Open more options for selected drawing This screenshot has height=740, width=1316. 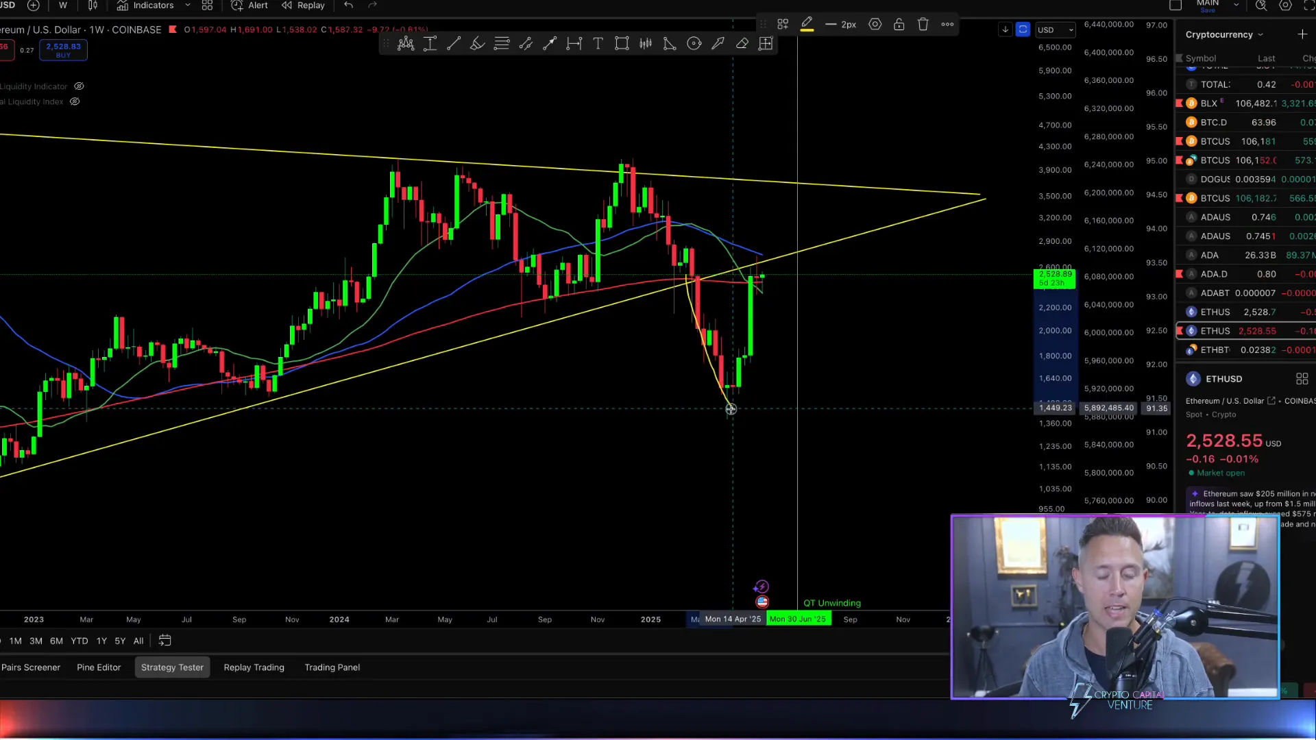pos(947,24)
